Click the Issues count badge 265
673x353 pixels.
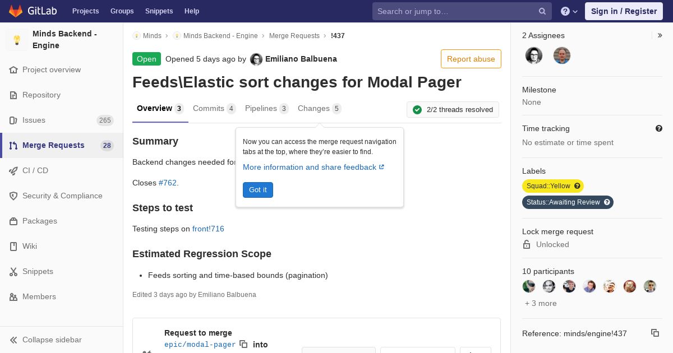point(105,120)
